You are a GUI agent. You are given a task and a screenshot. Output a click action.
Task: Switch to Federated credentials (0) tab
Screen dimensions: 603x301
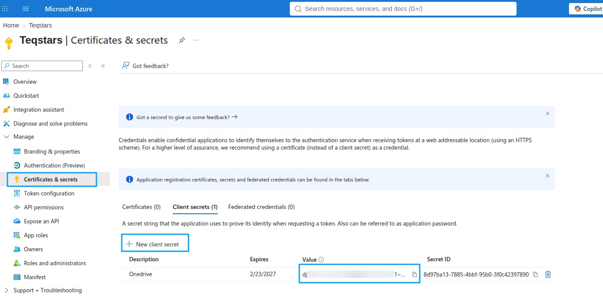[x=261, y=207]
